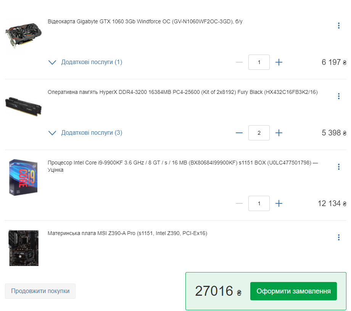
Task: Open options menu for HyperX memory item
Action: tap(339, 96)
